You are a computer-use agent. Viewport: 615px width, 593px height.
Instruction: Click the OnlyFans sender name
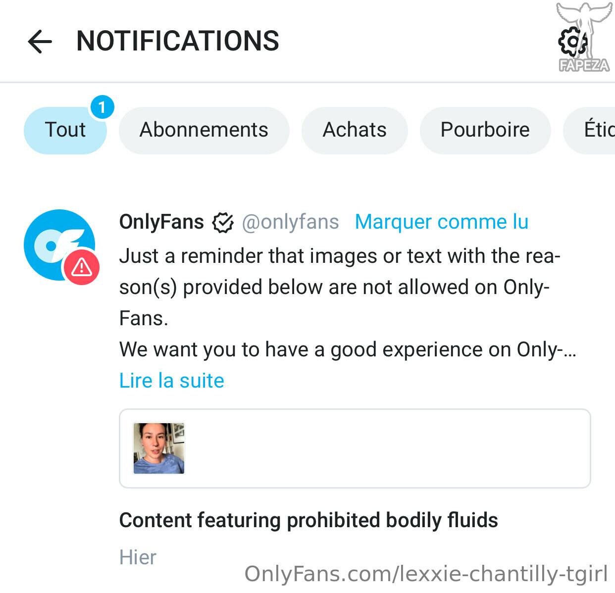pos(161,222)
